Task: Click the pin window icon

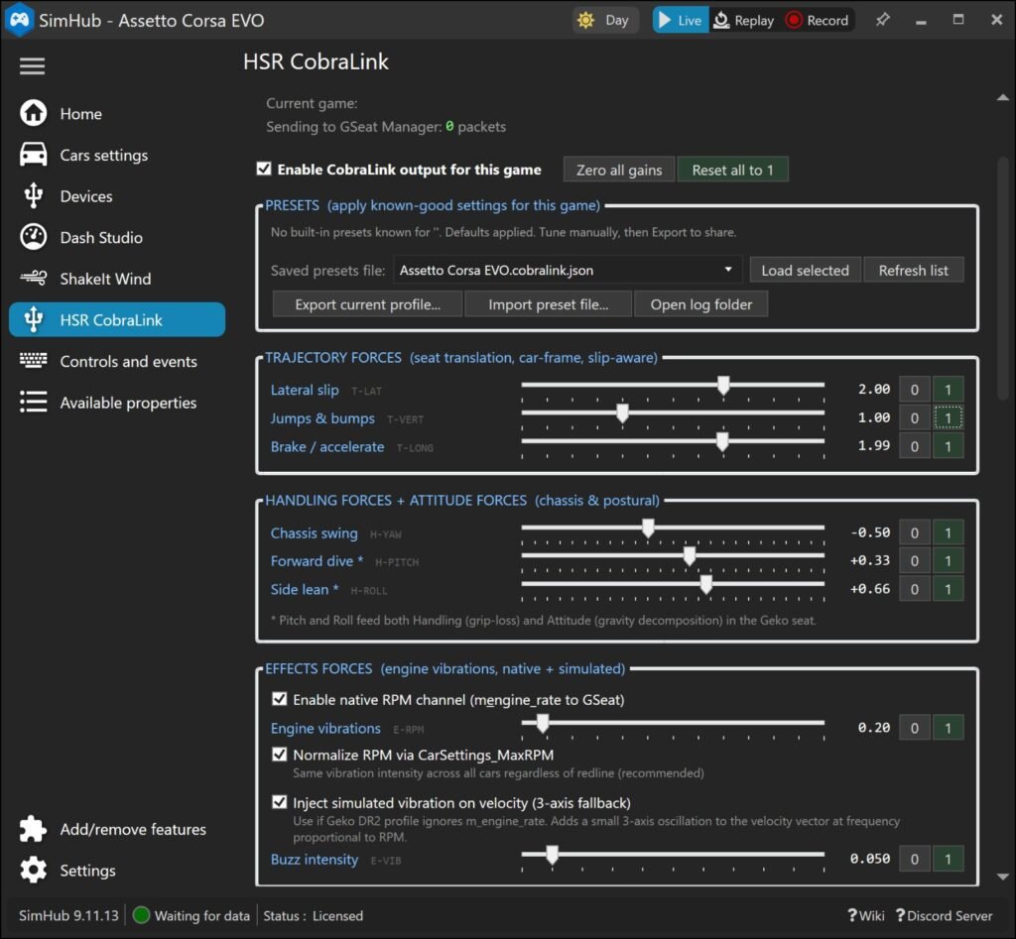Action: (x=882, y=20)
